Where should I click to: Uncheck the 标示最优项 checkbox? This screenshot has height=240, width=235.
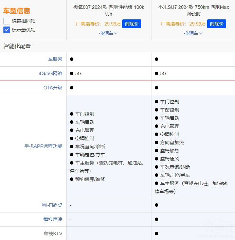[x=7, y=30]
